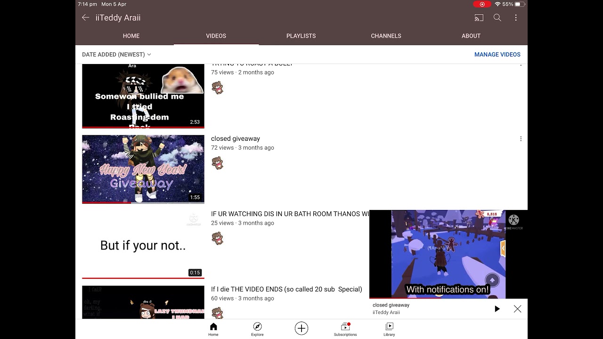
Task: Open the 'LAZY THUMBNAIL' video thumbnail
Action: tap(143, 302)
